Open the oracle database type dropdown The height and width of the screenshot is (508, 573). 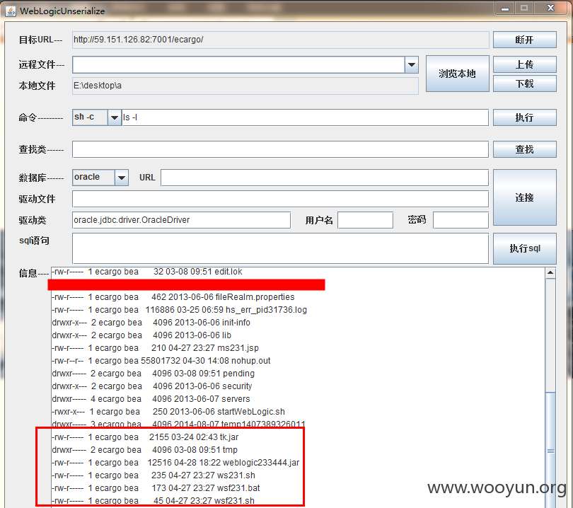coord(122,178)
